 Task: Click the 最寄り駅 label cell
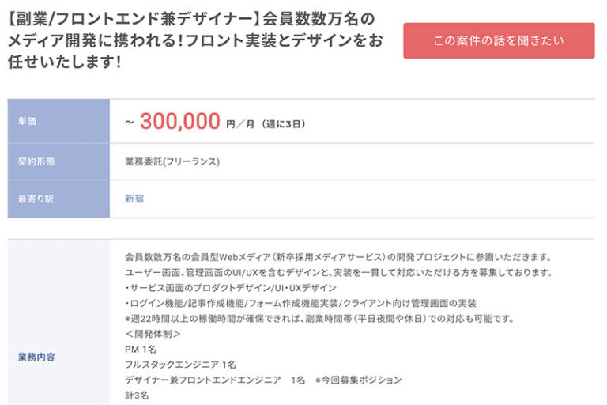click(58, 199)
